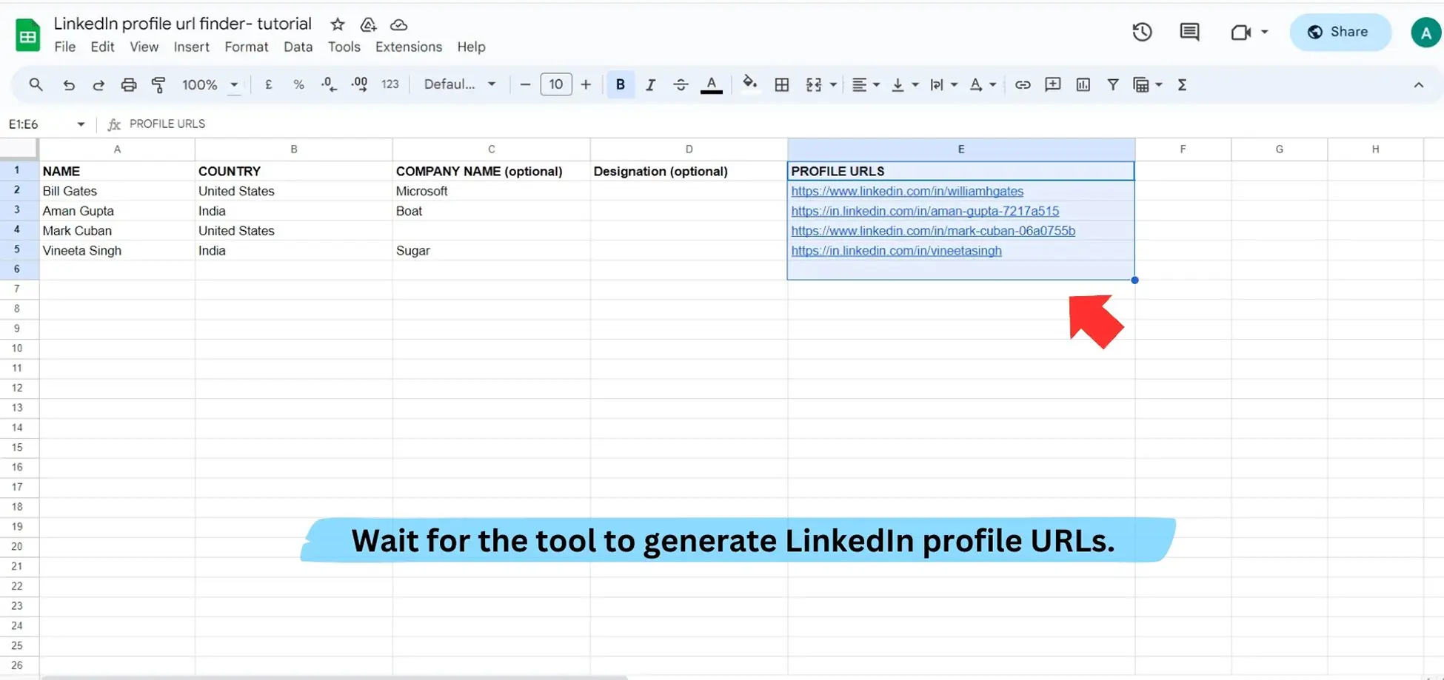1444x680 pixels.
Task: Click the font size input box
Action: coord(556,84)
